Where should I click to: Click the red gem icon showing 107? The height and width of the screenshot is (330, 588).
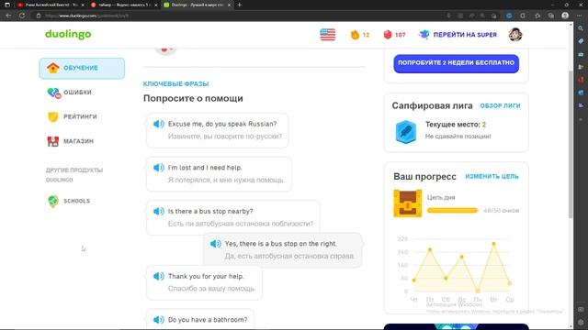coord(388,35)
